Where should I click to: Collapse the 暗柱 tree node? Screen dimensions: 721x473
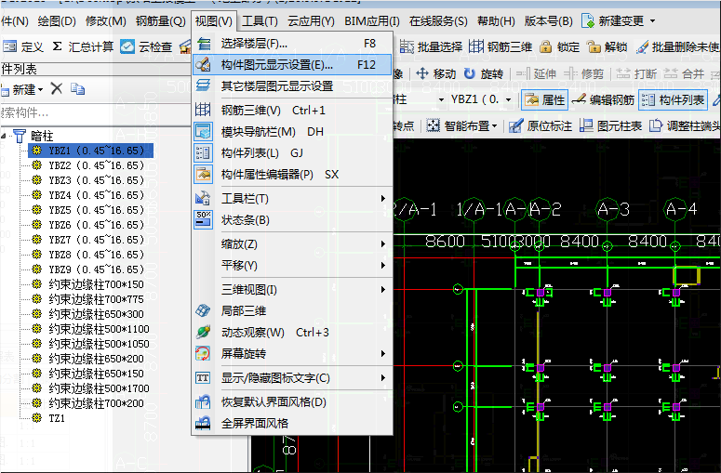tap(4, 136)
